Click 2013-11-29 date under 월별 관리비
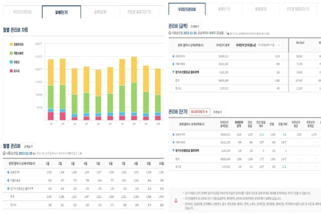The height and width of the screenshot is (214, 321). [25, 154]
